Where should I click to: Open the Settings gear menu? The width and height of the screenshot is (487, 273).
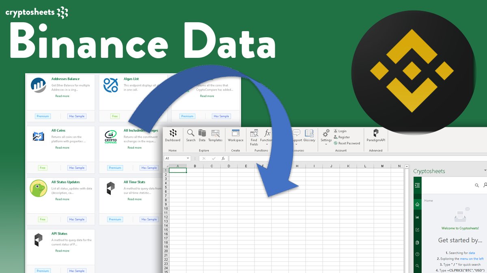326,137
